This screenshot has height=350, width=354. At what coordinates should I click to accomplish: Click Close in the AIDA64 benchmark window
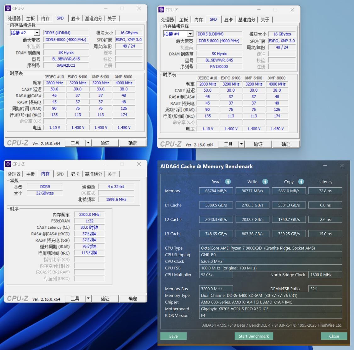click(x=334, y=336)
